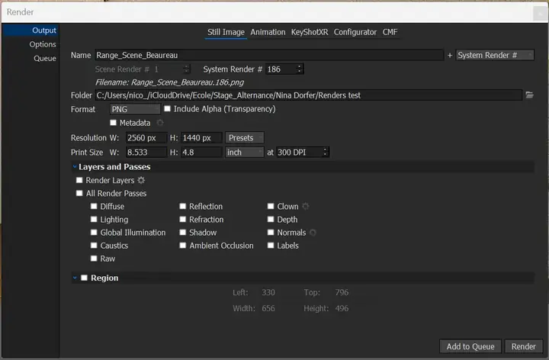Image resolution: width=549 pixels, height=360 pixels.
Task: Click the Folder path field
Action: pyautogui.click(x=308, y=95)
